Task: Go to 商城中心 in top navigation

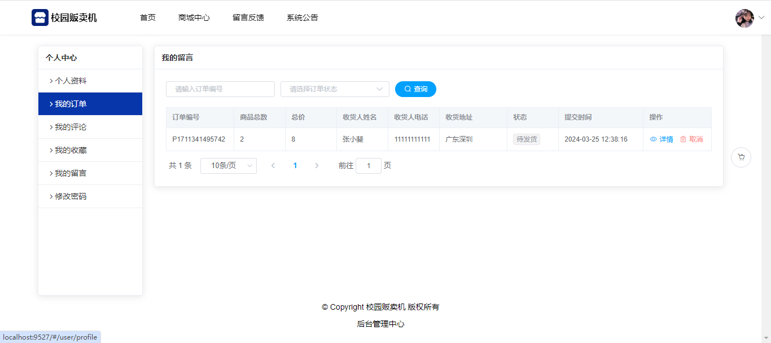Action: point(194,17)
